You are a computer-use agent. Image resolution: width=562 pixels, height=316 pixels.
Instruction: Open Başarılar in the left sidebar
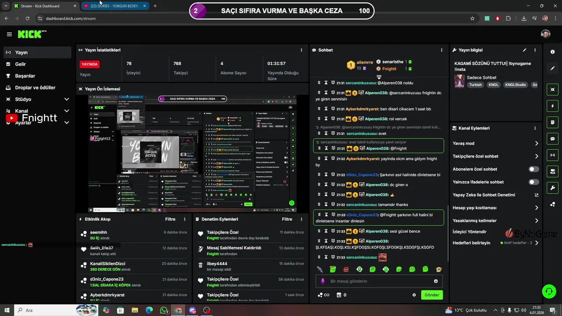(x=37, y=76)
